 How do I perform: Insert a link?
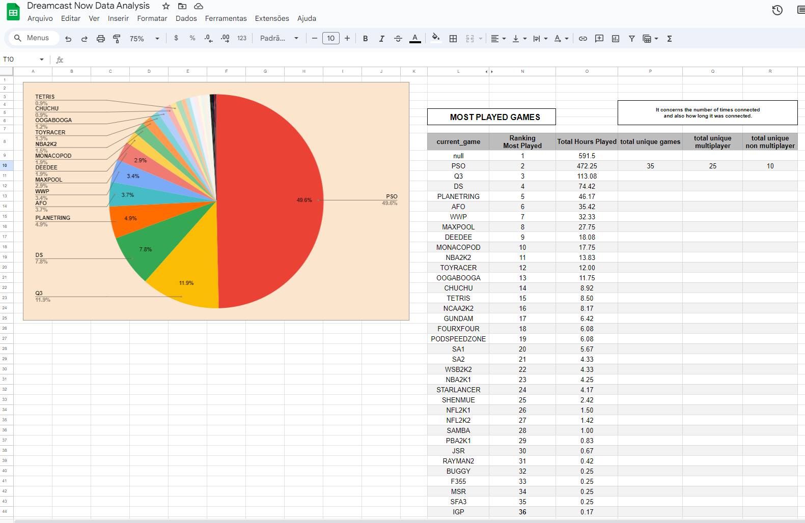point(583,39)
